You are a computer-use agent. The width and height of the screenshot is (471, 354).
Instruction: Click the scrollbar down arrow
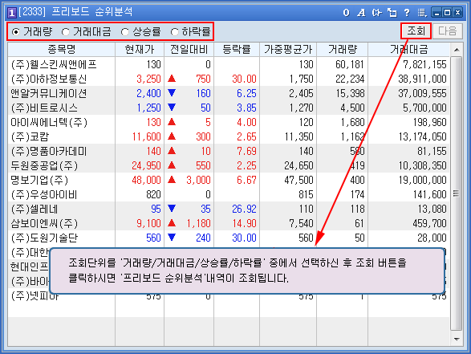(457, 340)
